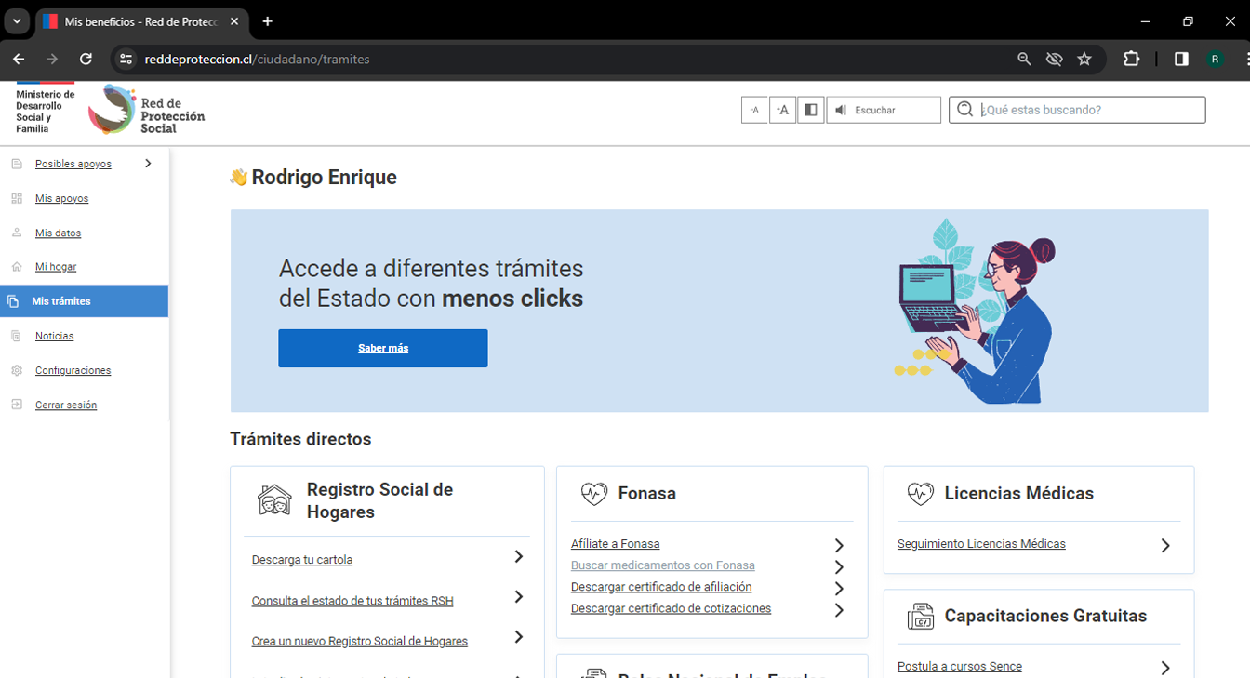Viewport: 1250px width, 678px height.
Task: Open the Descarga tu cartola link
Action: pos(301,560)
